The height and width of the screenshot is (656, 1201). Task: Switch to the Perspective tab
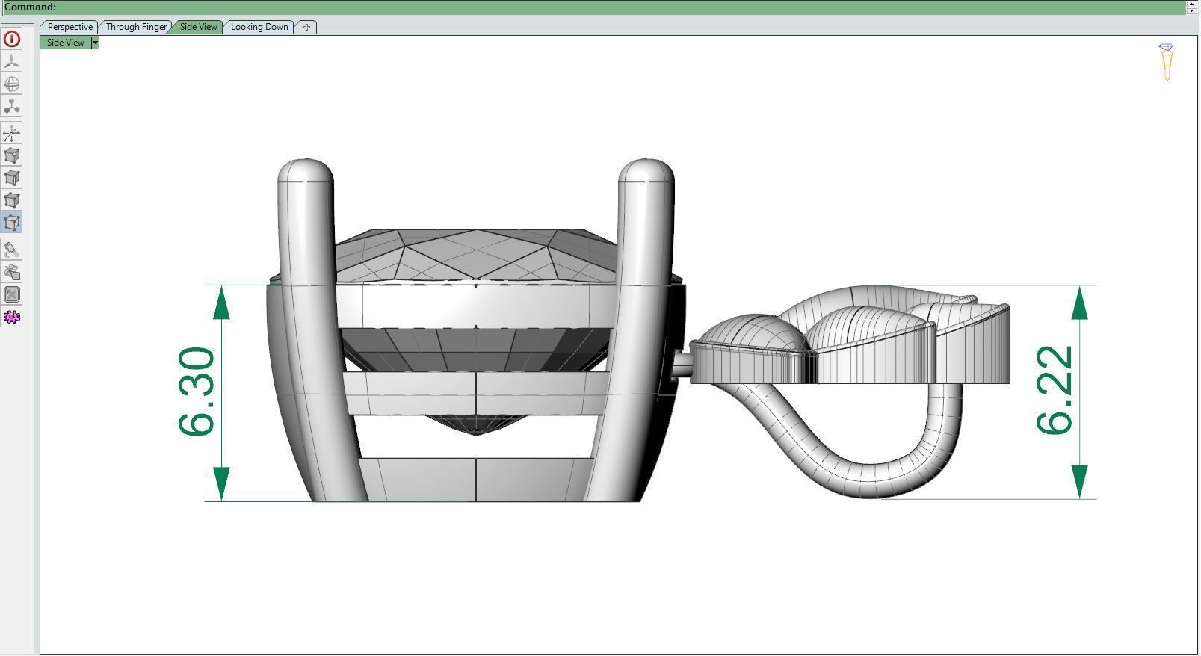pyautogui.click(x=70, y=27)
